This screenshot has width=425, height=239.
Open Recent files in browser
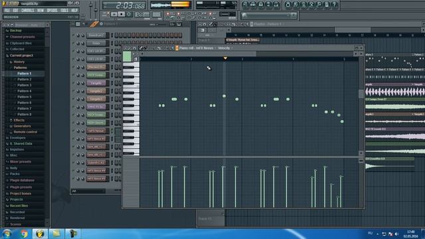click(19, 206)
